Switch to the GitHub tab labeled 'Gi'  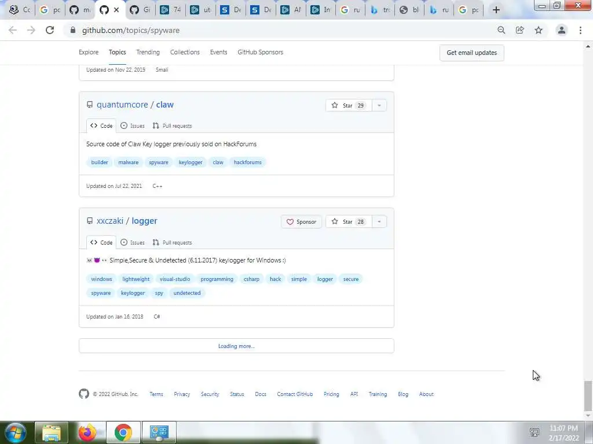[x=140, y=10]
